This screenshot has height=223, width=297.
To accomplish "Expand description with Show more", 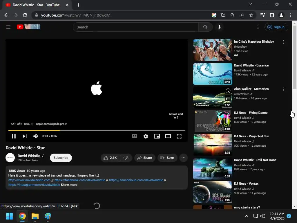I will (69, 185).
